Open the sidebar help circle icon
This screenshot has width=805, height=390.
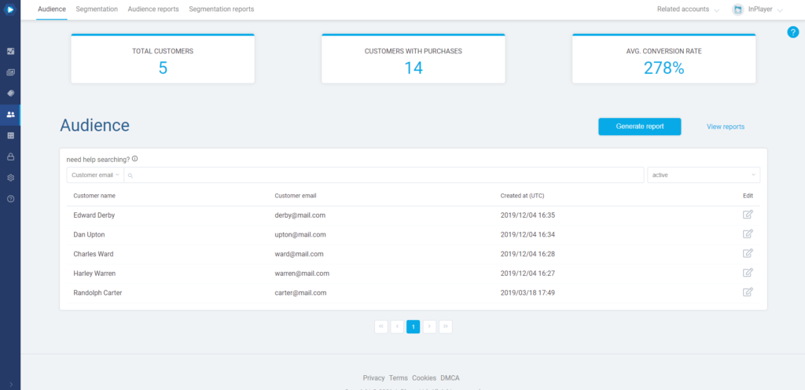point(10,199)
